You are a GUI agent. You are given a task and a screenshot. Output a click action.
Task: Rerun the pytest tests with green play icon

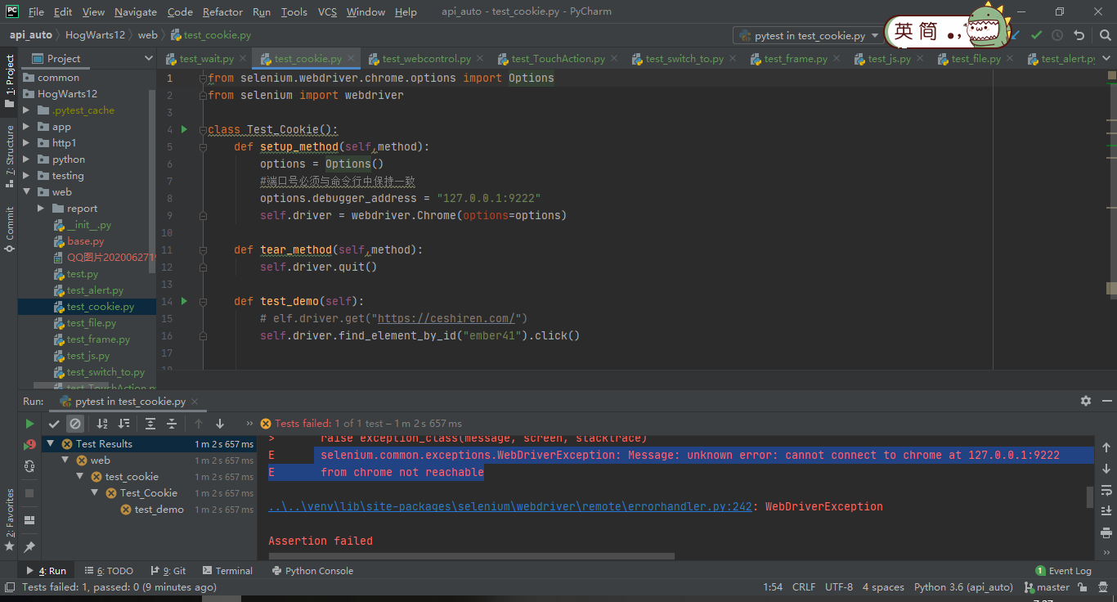[29, 424]
